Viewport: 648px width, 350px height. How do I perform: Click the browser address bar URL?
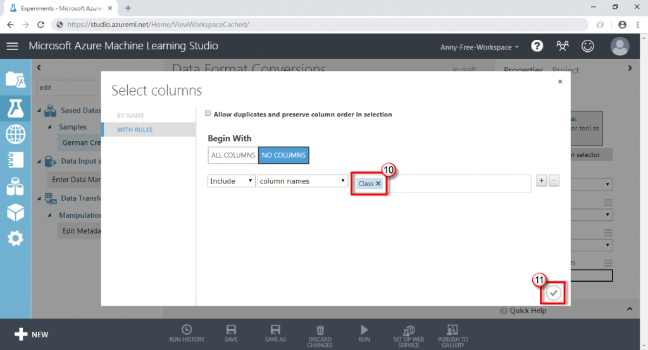click(x=158, y=25)
